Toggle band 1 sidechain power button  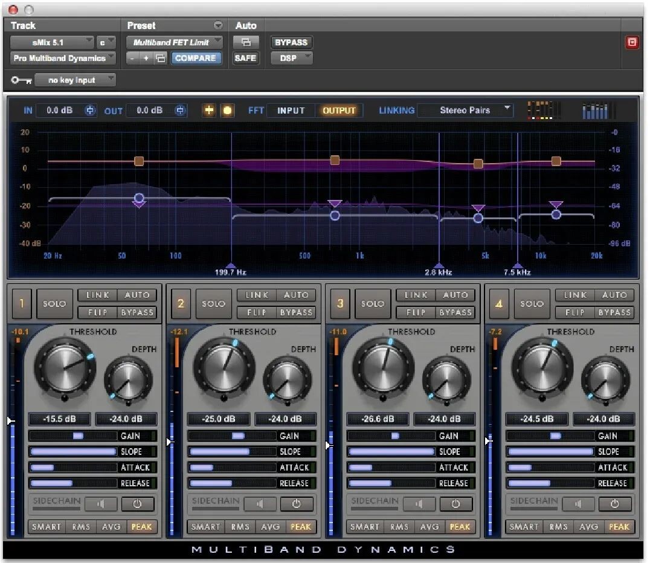click(x=137, y=504)
